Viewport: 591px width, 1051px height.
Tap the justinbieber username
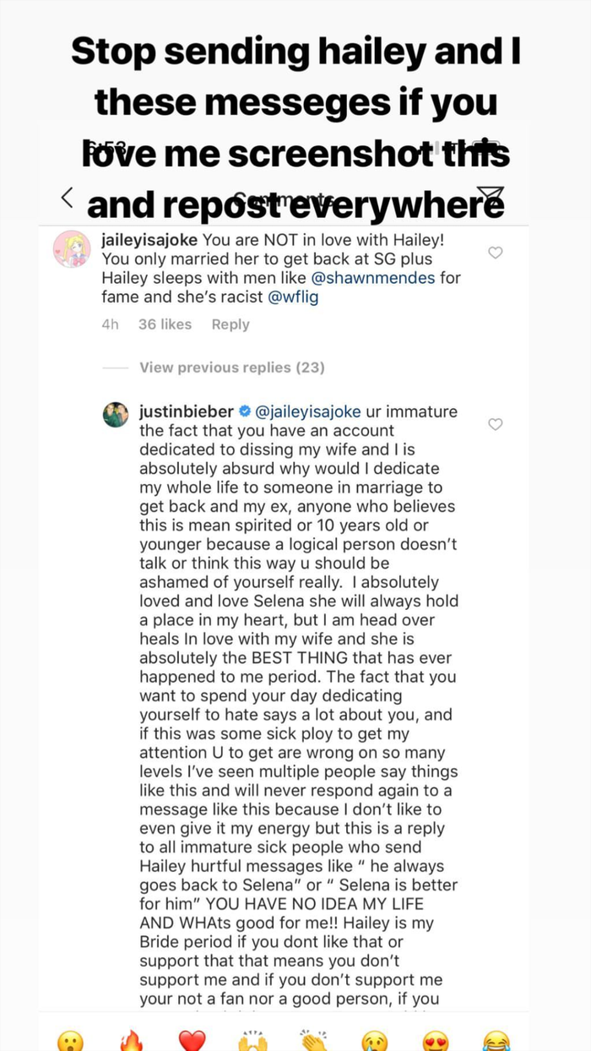[x=187, y=412]
